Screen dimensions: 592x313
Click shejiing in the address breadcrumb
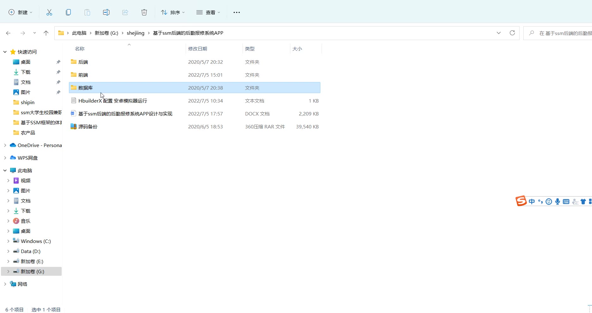point(135,33)
